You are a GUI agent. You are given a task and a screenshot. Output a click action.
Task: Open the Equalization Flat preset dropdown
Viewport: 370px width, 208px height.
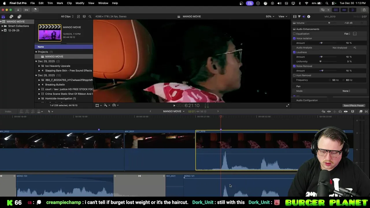click(347, 34)
